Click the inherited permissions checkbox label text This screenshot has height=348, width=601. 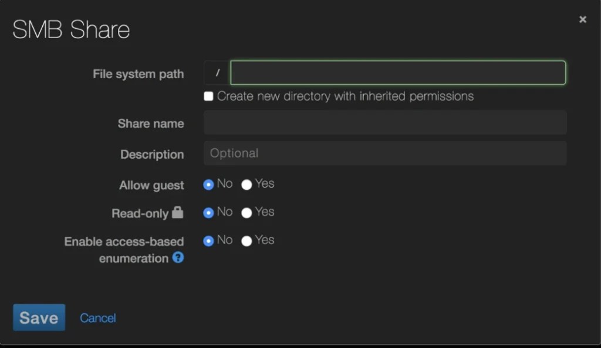pyautogui.click(x=346, y=96)
